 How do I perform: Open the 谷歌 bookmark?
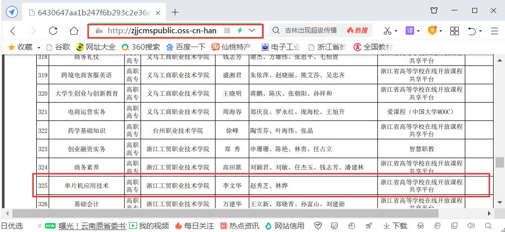click(58, 47)
